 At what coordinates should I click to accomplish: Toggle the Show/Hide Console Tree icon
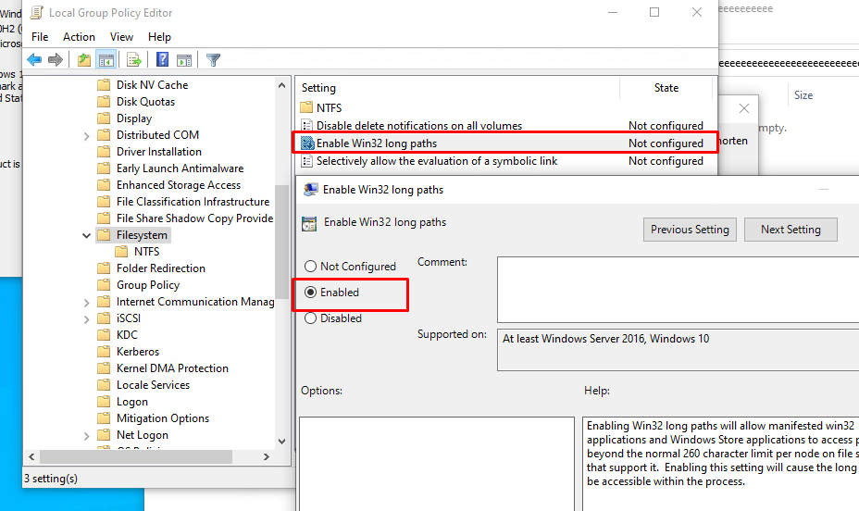pyautogui.click(x=106, y=60)
